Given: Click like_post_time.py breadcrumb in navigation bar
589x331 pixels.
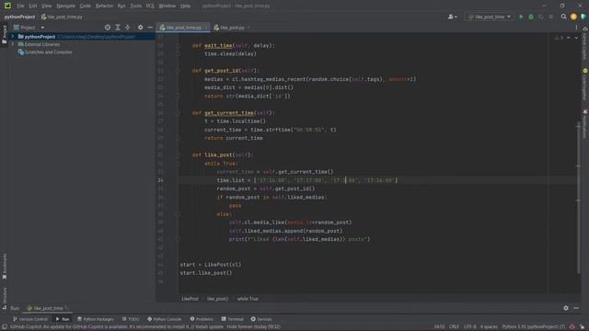Looking at the screenshot, I should [x=62, y=17].
